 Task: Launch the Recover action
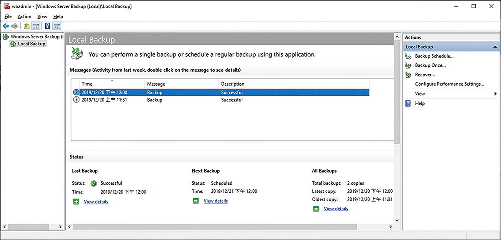click(425, 75)
